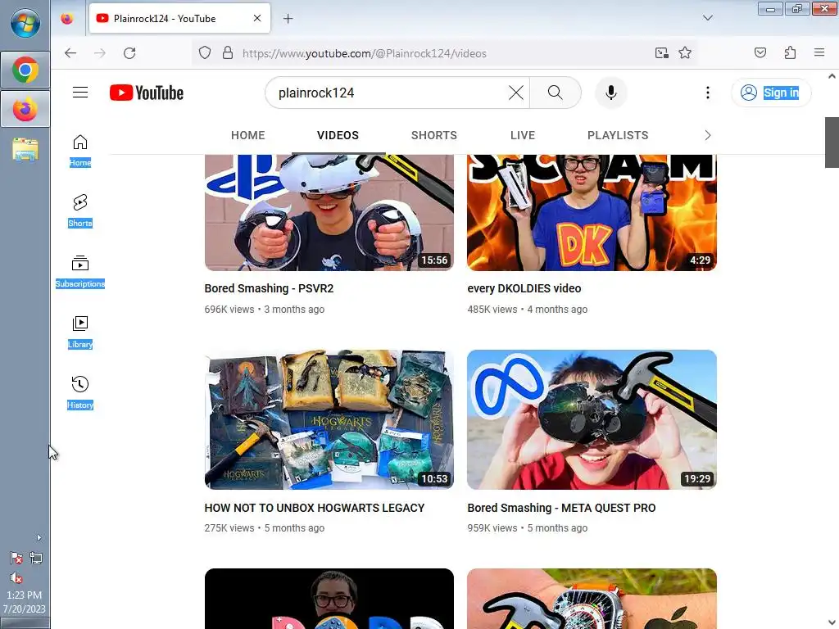Open Chrome from the taskbar
Screen dimensions: 839x629
click(x=25, y=70)
